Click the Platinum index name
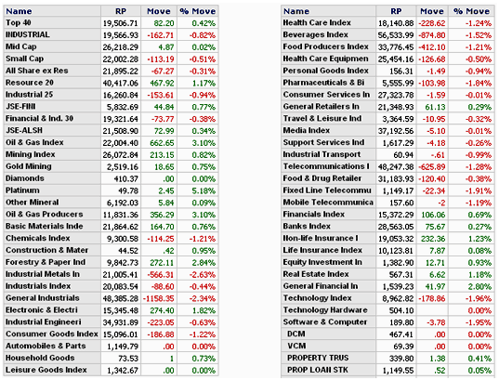This screenshot has width=499, height=380. [22, 190]
